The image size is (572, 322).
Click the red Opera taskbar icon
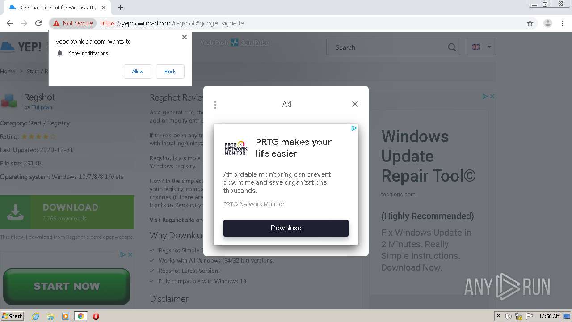[96, 316]
